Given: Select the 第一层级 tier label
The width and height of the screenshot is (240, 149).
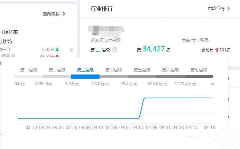Looking at the screenshot, I should (29, 70).
